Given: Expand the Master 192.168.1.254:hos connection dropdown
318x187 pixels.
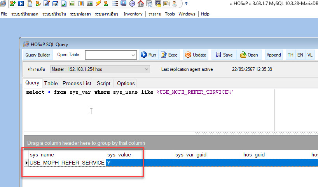Looking at the screenshot, I should pyautogui.click(x=146, y=69).
